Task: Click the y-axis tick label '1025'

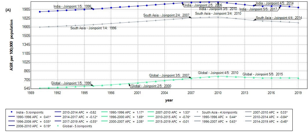Action: (26, 62)
